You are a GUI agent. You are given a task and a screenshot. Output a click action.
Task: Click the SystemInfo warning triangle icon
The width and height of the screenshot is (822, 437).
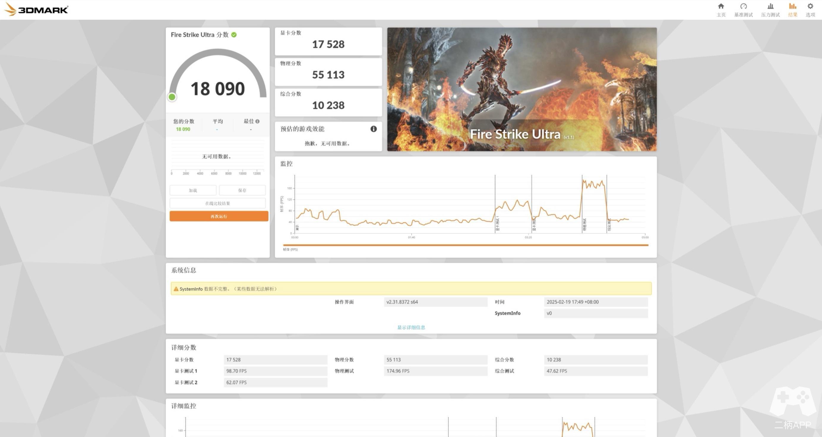(x=176, y=289)
